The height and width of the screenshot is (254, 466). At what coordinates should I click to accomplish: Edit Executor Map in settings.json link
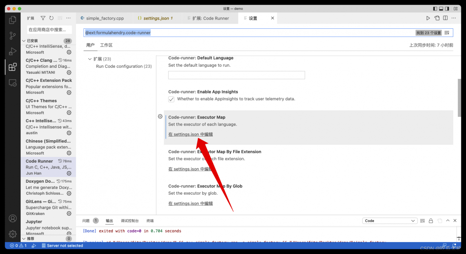(190, 134)
